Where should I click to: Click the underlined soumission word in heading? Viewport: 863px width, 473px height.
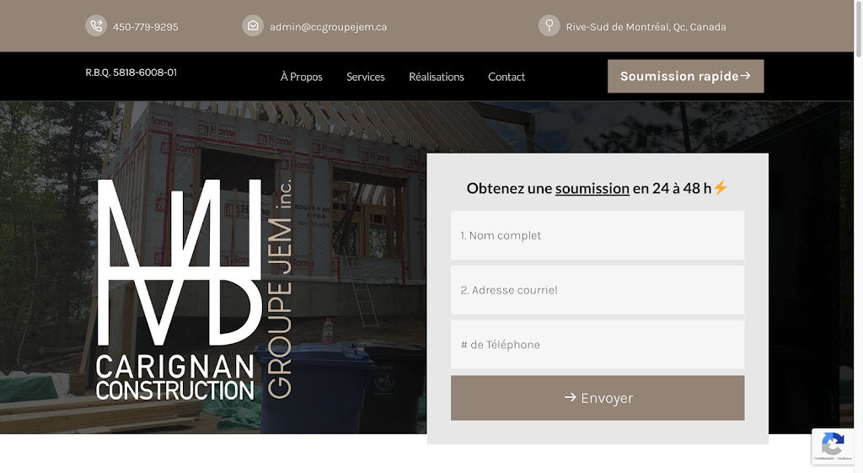click(592, 188)
